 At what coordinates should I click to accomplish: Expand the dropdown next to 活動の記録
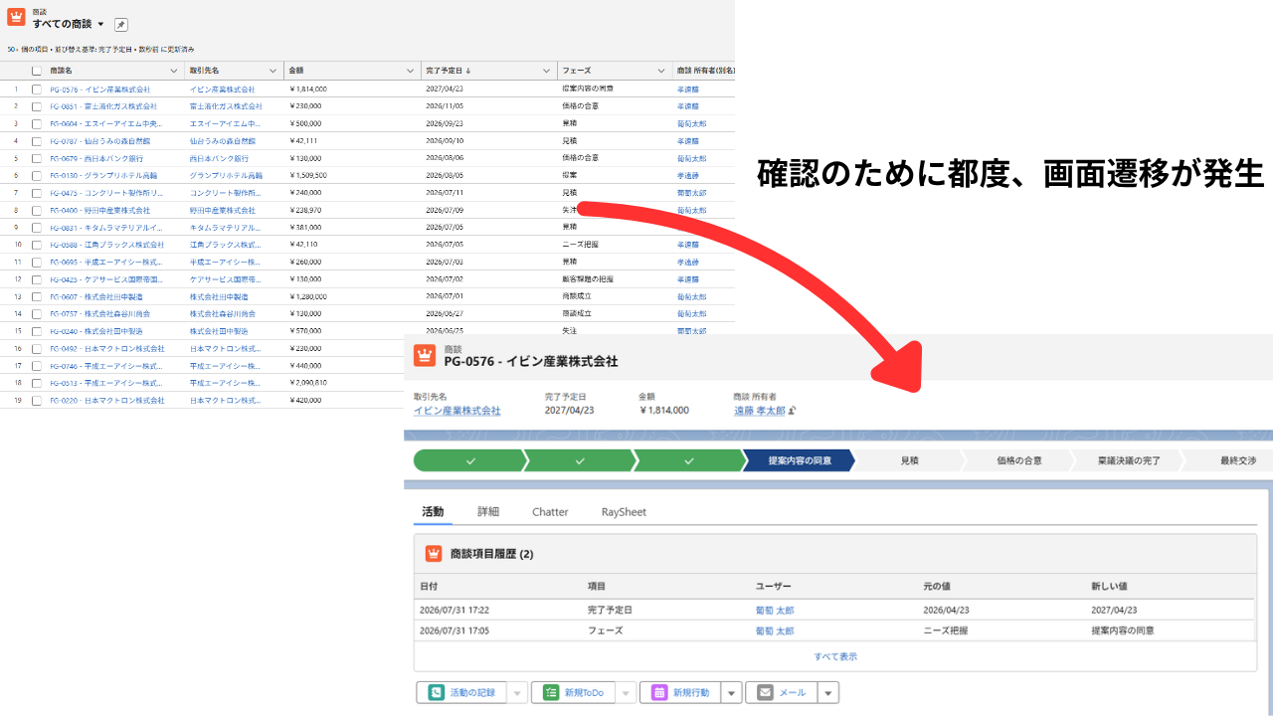click(516, 693)
